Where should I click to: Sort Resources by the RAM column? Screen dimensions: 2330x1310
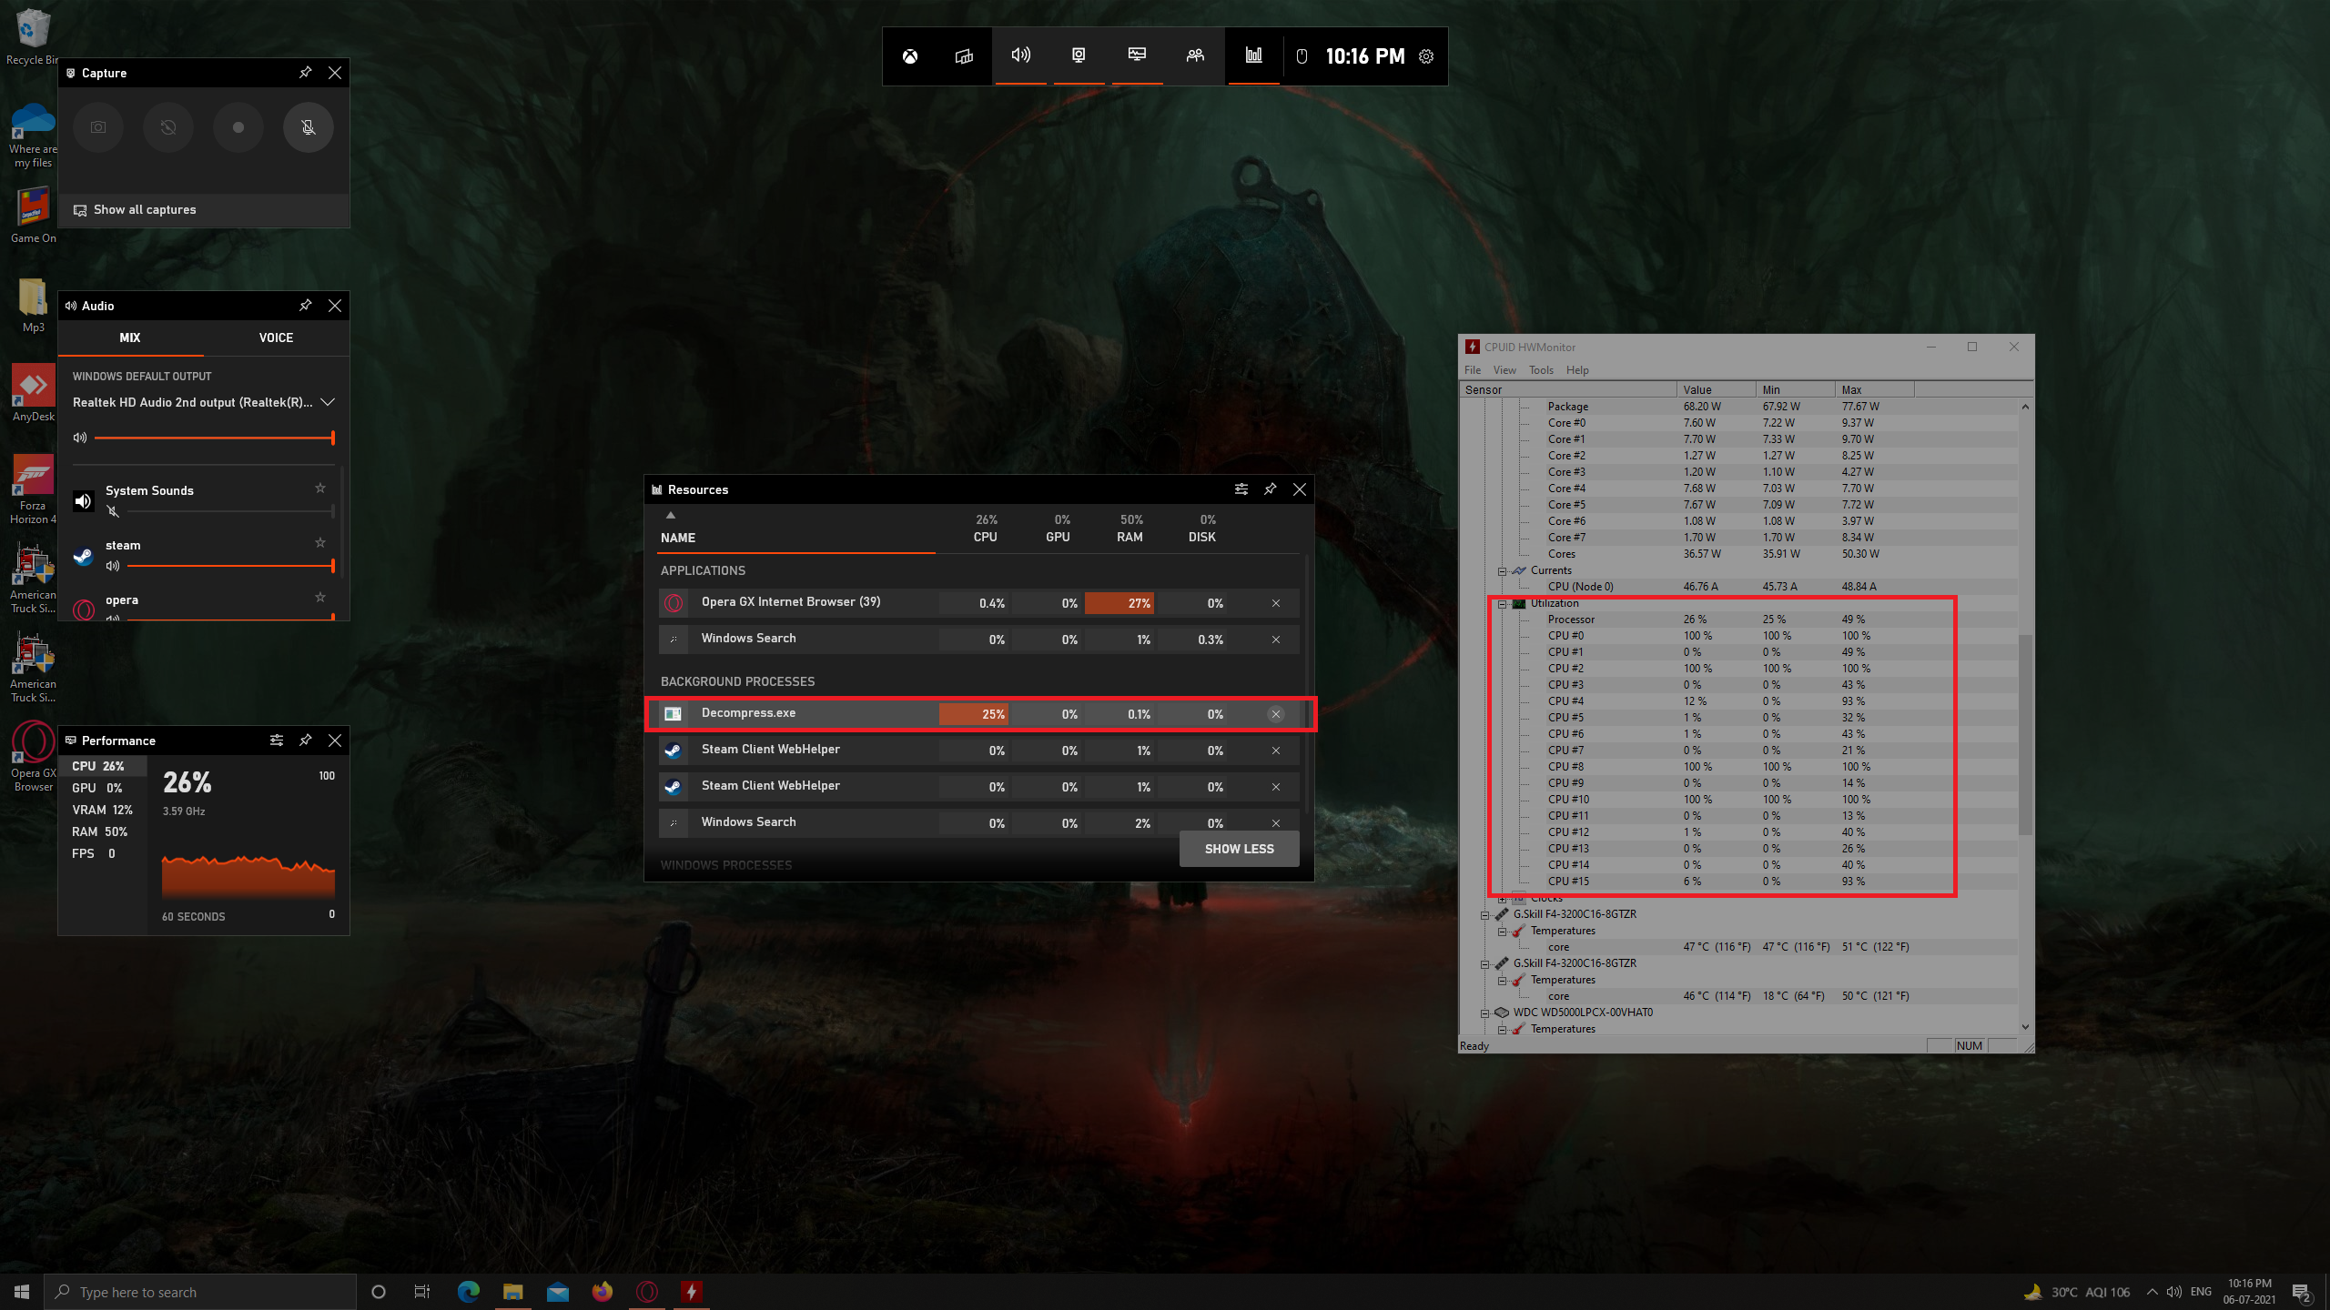[1130, 529]
